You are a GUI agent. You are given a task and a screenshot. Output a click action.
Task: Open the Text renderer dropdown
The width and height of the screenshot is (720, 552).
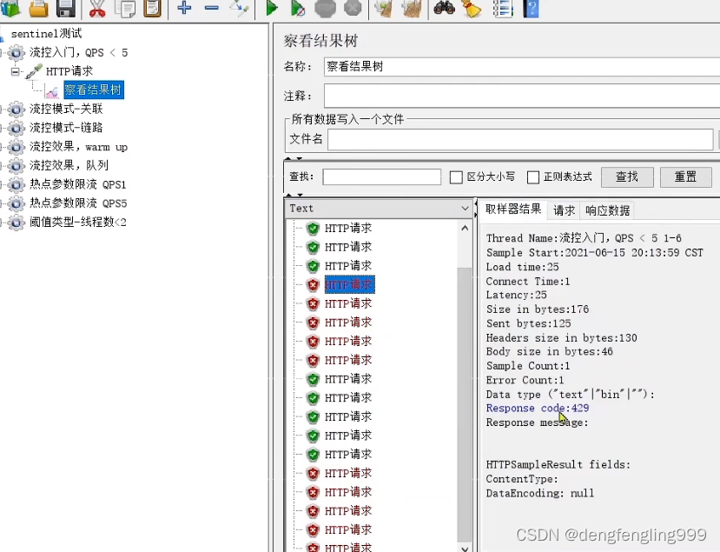click(x=379, y=209)
